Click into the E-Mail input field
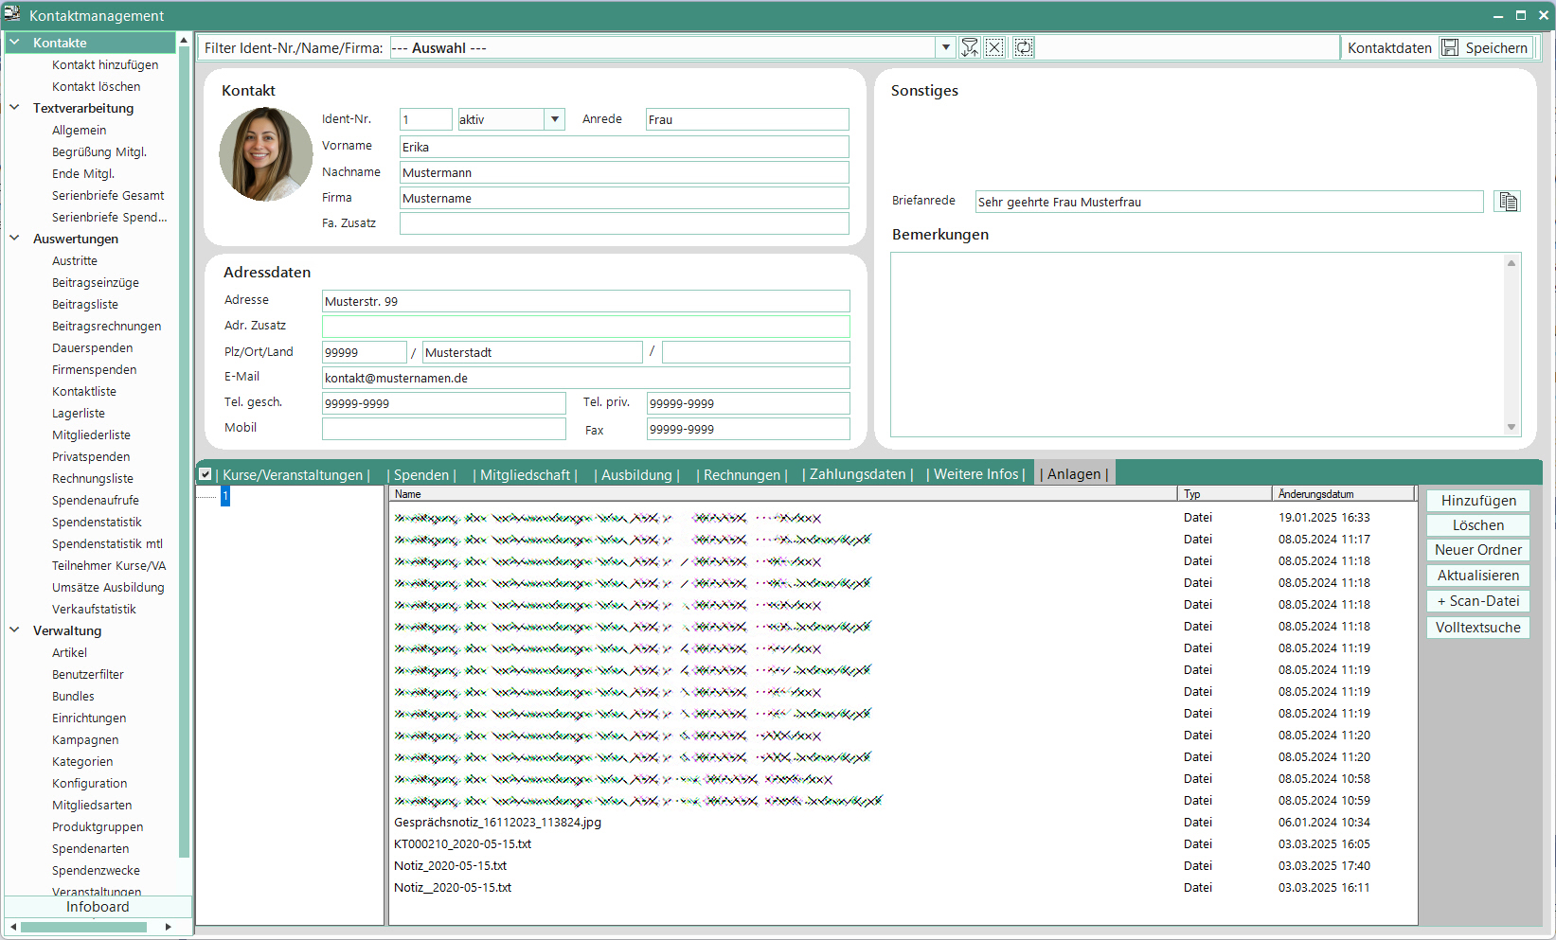This screenshot has width=1556, height=940. (585, 378)
